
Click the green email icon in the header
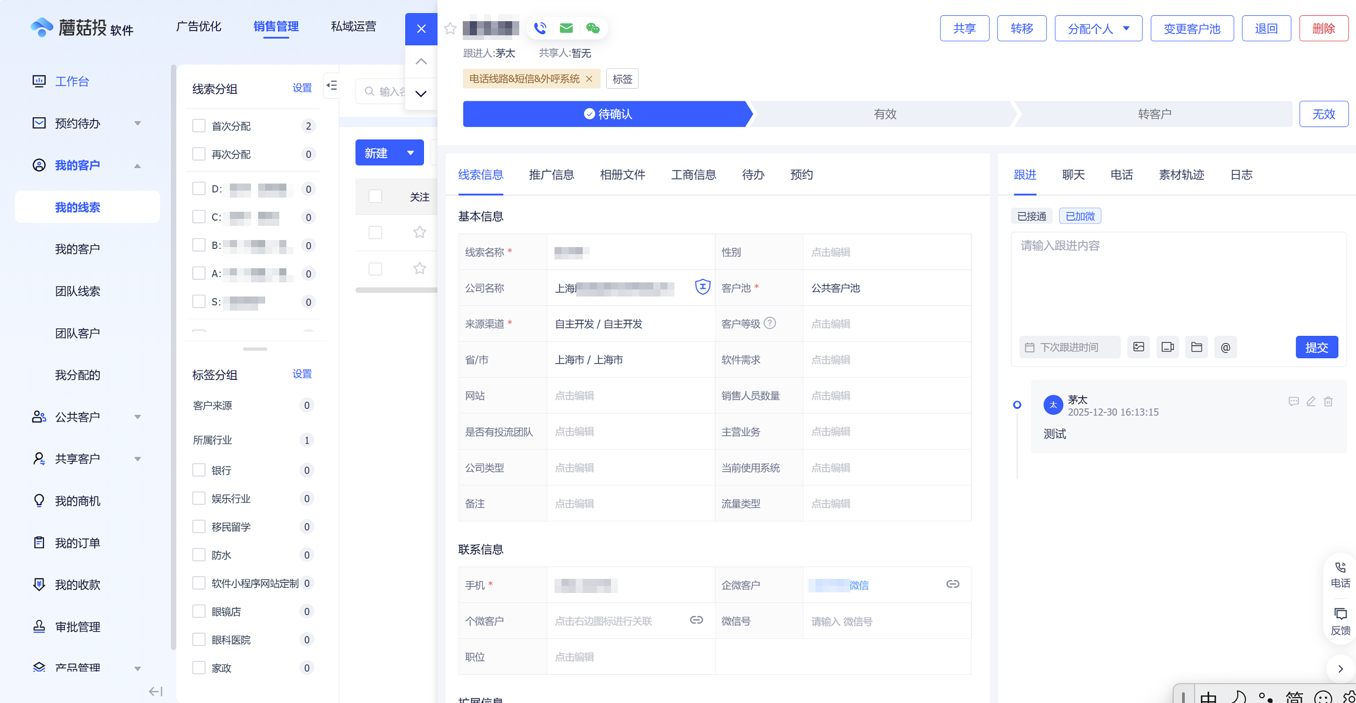click(566, 28)
